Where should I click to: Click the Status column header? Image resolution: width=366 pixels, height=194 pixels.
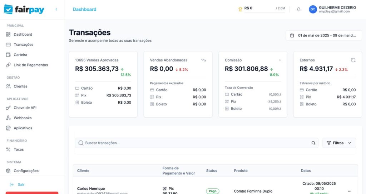click(212, 171)
